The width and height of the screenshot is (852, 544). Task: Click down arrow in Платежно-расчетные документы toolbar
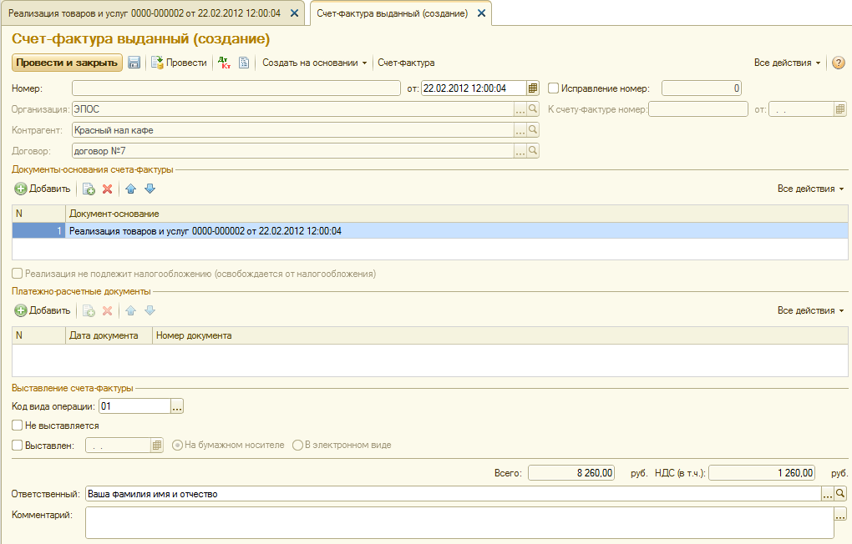click(x=150, y=310)
